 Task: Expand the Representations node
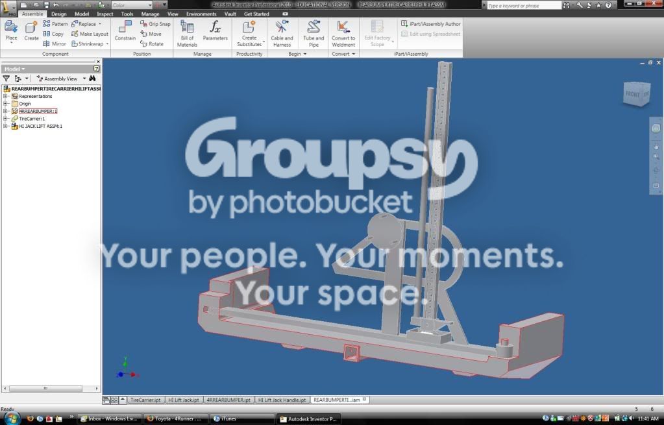click(x=6, y=96)
